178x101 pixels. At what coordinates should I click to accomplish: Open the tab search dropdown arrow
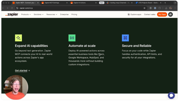pos(175,3)
